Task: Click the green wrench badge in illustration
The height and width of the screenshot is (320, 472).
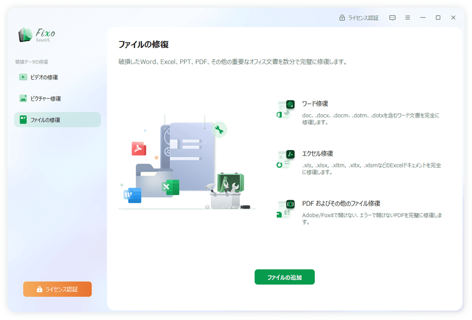Action: (x=220, y=130)
